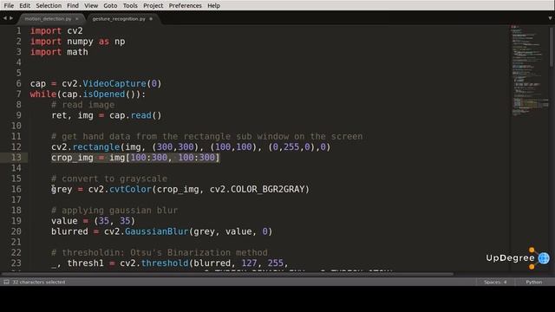Open the Project menu

point(153,6)
